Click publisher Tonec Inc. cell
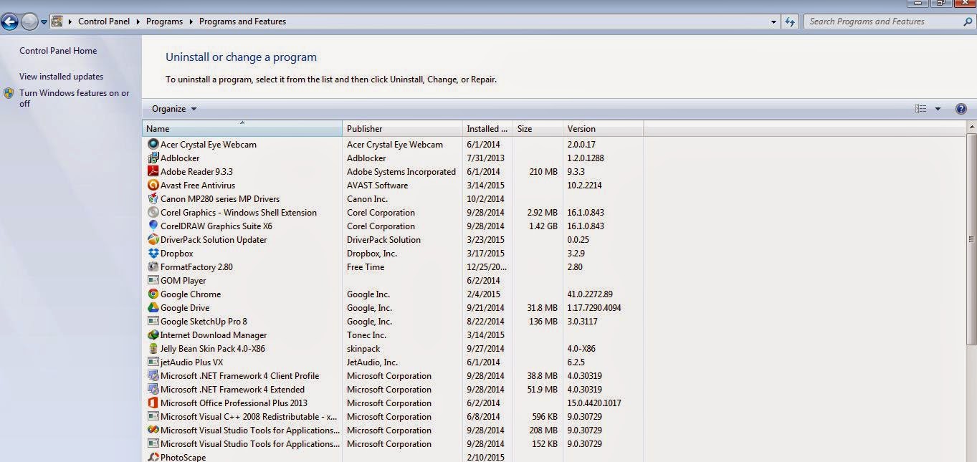977x462 pixels. pos(366,335)
